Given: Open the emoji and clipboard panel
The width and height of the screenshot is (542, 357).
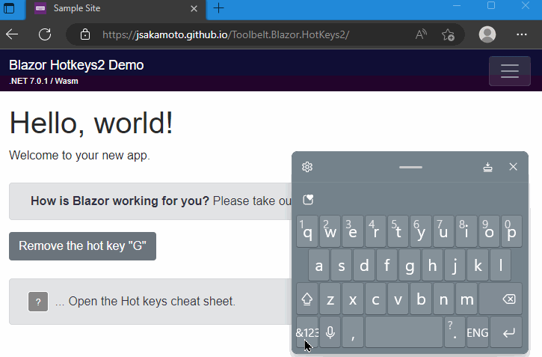Looking at the screenshot, I should tap(308, 200).
